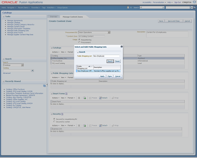197x158 pixels.
Task: Select the New Employee Off... result row
Action: coord(98,71)
